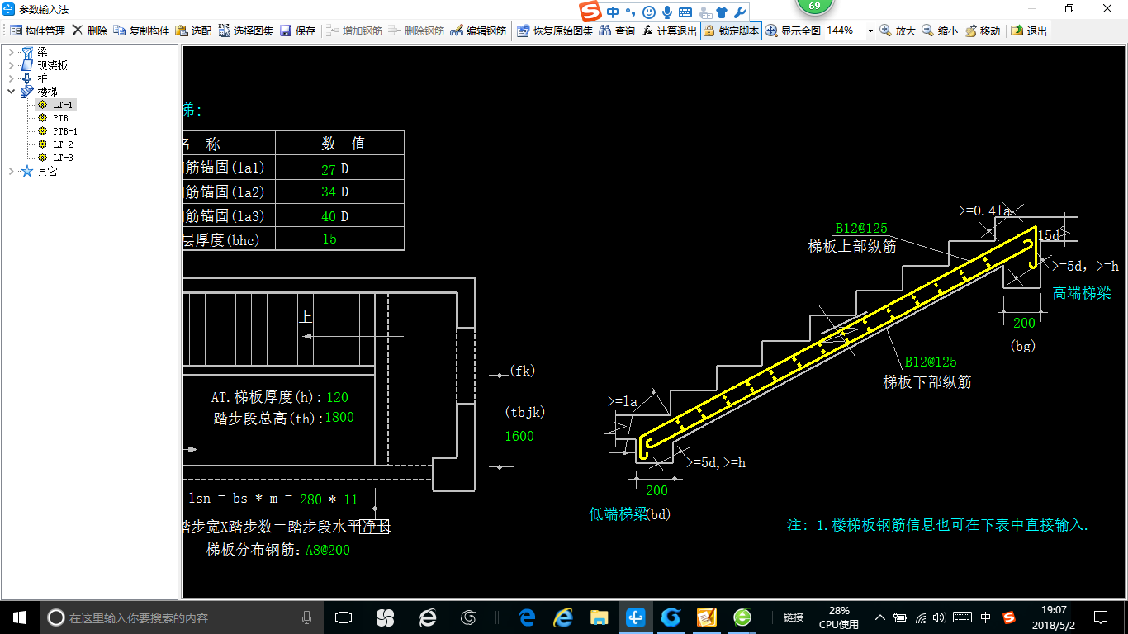Expand the 桩 tree node
The height and width of the screenshot is (634, 1128).
[x=12, y=78]
